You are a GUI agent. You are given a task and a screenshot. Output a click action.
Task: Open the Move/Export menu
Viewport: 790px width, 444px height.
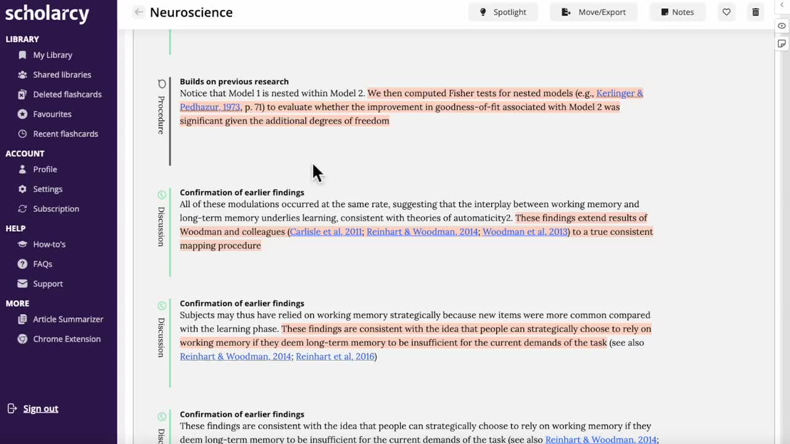point(593,12)
